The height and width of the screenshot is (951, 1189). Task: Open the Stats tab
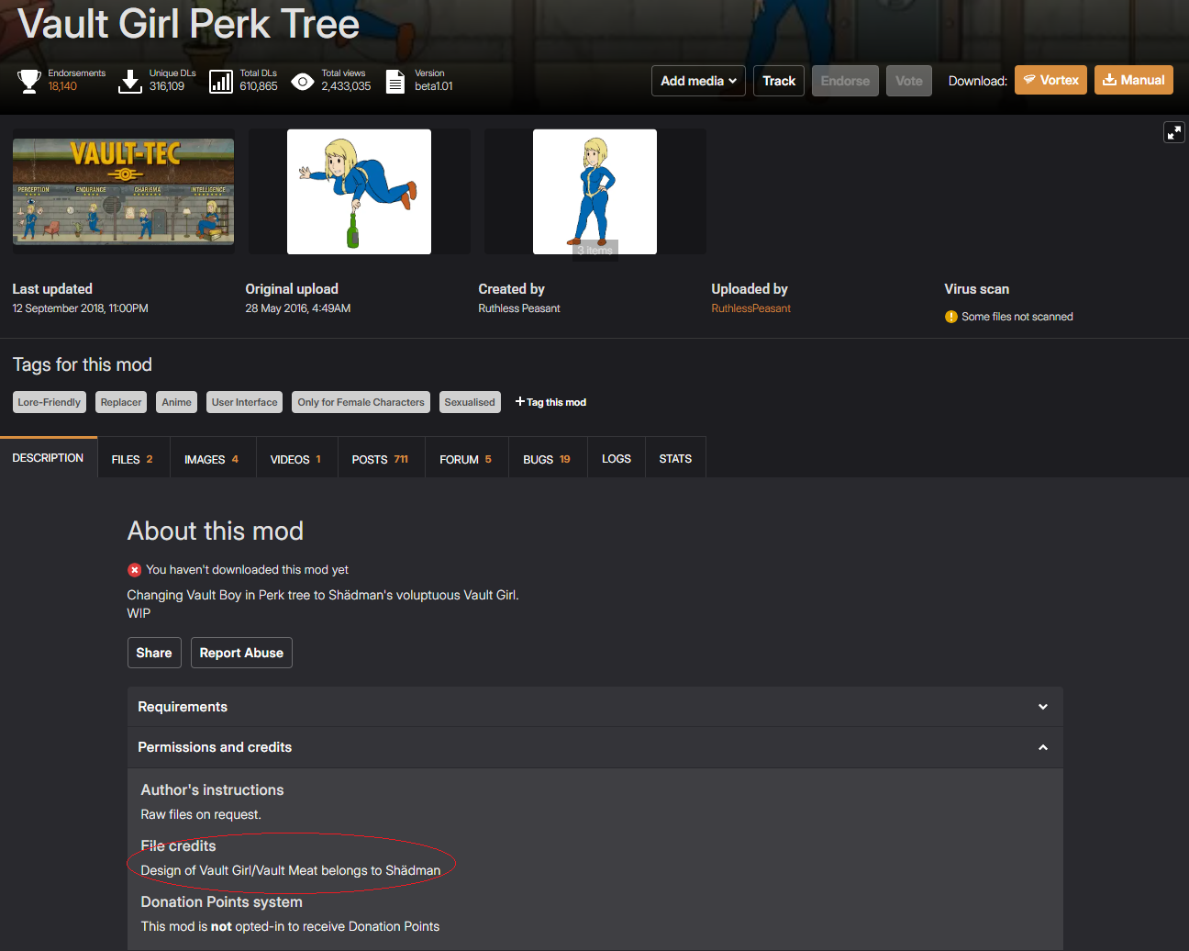675,459
